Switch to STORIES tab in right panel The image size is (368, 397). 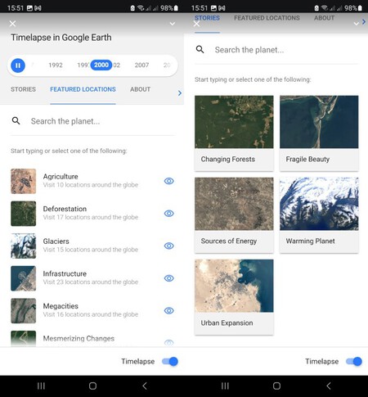[x=207, y=18]
